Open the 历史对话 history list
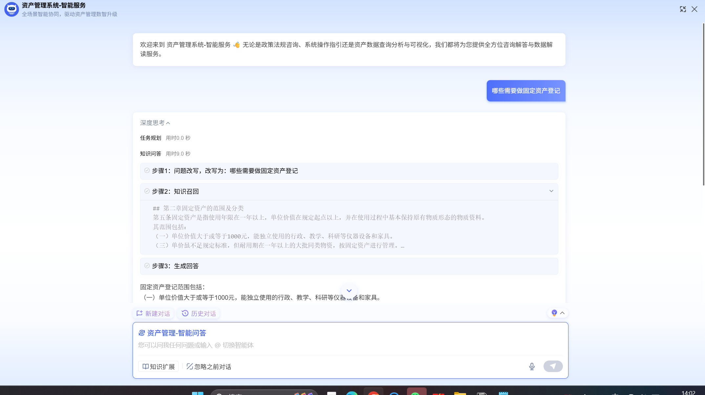This screenshot has width=705, height=395. click(x=199, y=314)
